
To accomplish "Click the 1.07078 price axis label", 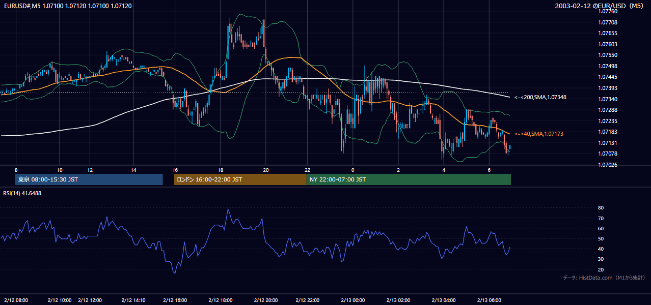I will coord(608,154).
